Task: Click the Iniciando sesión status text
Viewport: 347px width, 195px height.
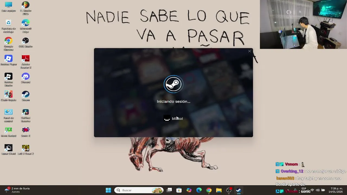Action: [173, 101]
